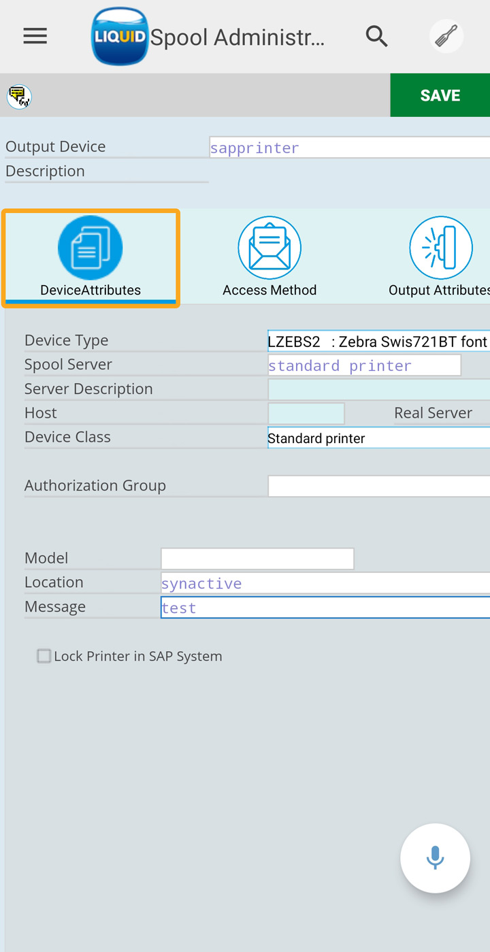This screenshot has height=952, width=490.
Task: Click the empty Model field
Action: tap(257, 559)
